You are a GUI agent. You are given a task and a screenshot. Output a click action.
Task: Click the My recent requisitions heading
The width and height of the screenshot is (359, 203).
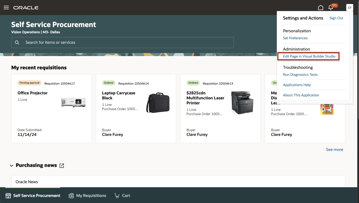pos(39,68)
